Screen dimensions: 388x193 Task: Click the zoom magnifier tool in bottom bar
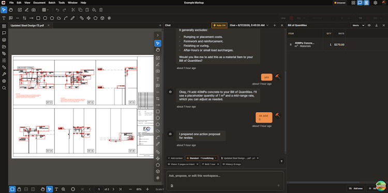pyautogui.click(x=63, y=189)
